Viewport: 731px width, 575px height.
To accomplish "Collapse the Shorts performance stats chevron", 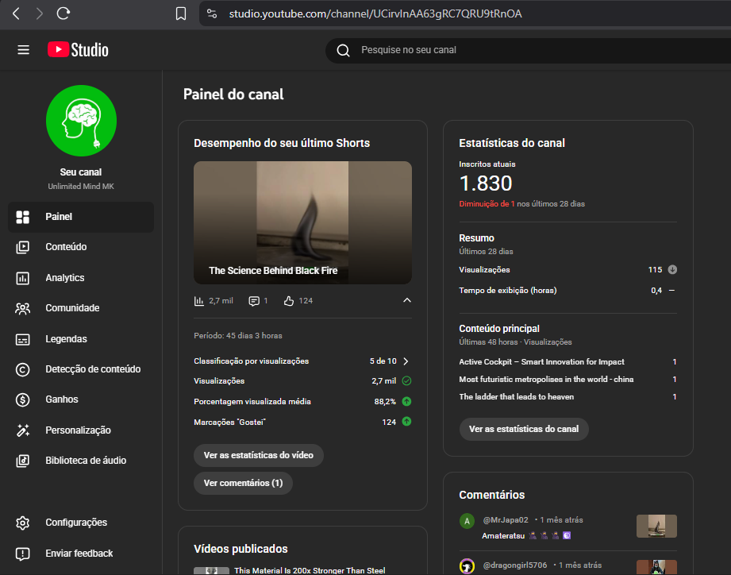I will 406,300.
